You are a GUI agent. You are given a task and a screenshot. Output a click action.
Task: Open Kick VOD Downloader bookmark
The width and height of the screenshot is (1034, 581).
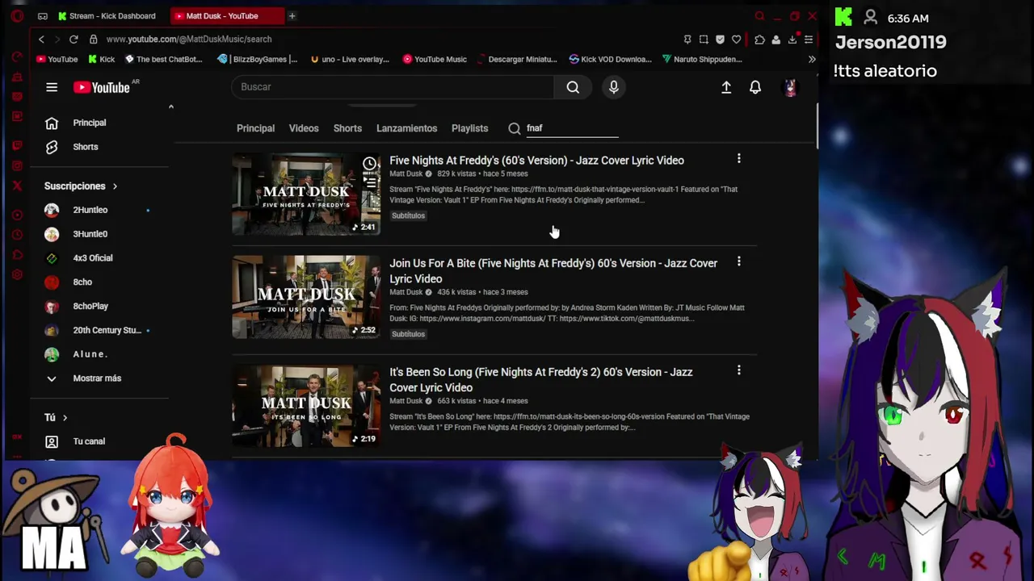pyautogui.click(x=610, y=59)
